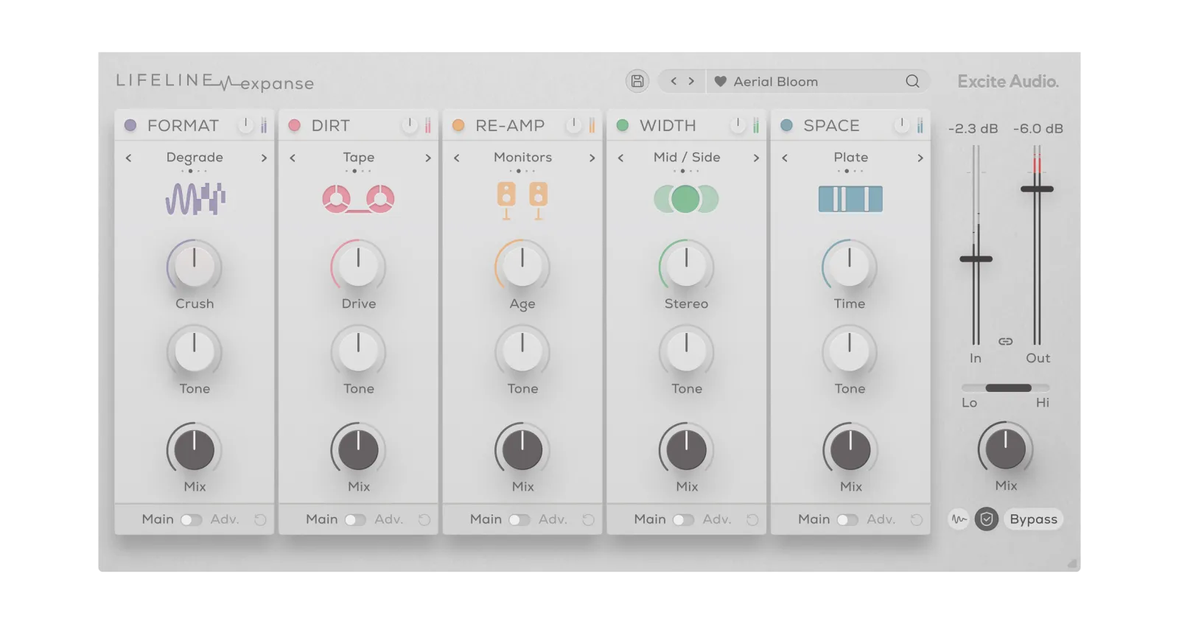Click the WIDTH module title
This screenshot has width=1179, height=624.
pos(668,125)
